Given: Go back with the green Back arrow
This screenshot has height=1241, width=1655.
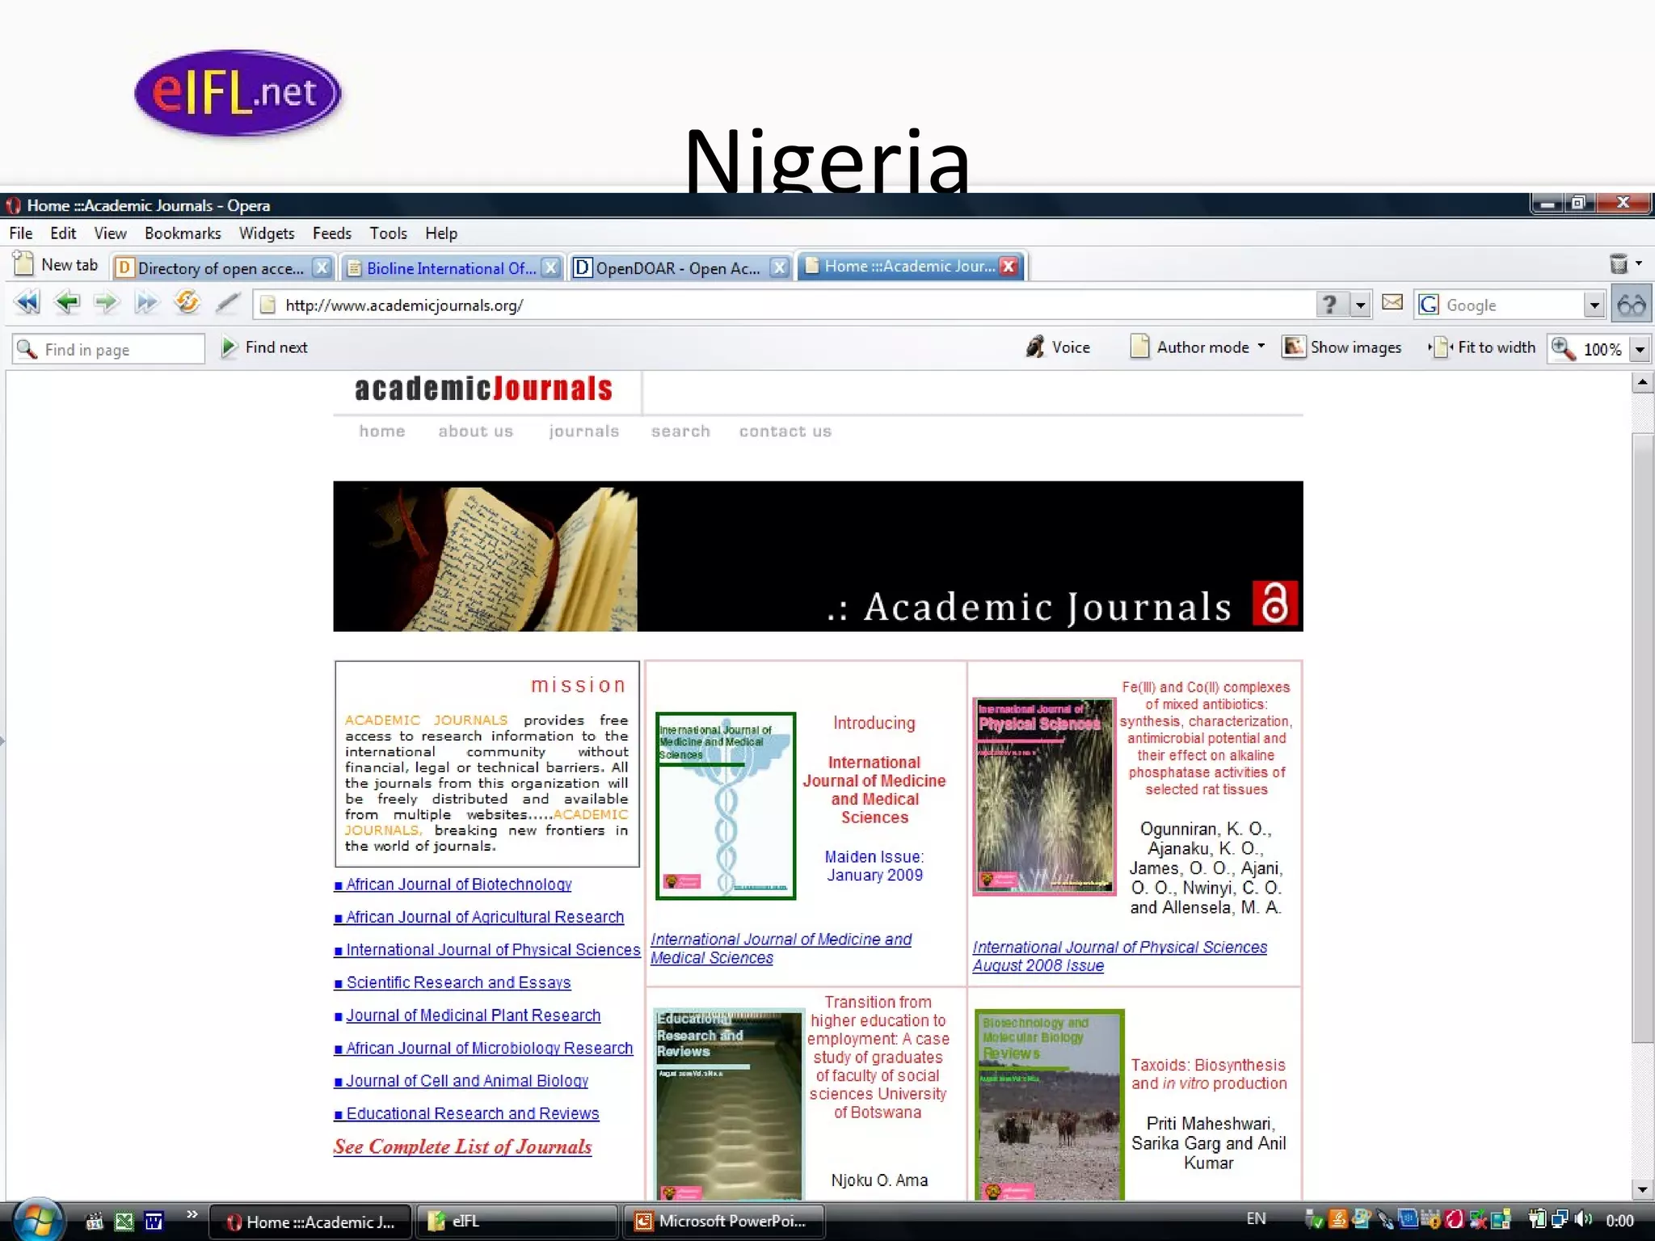Looking at the screenshot, I should [67, 303].
